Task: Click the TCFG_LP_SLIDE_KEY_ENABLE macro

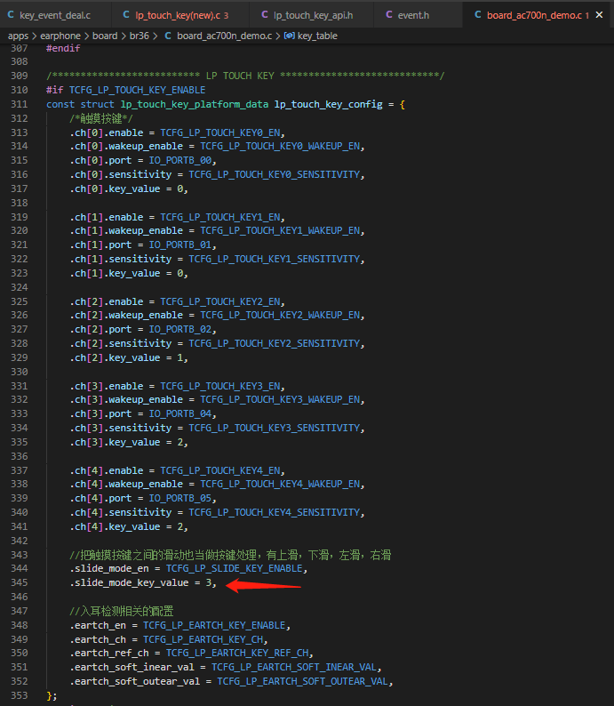Action: click(x=235, y=569)
